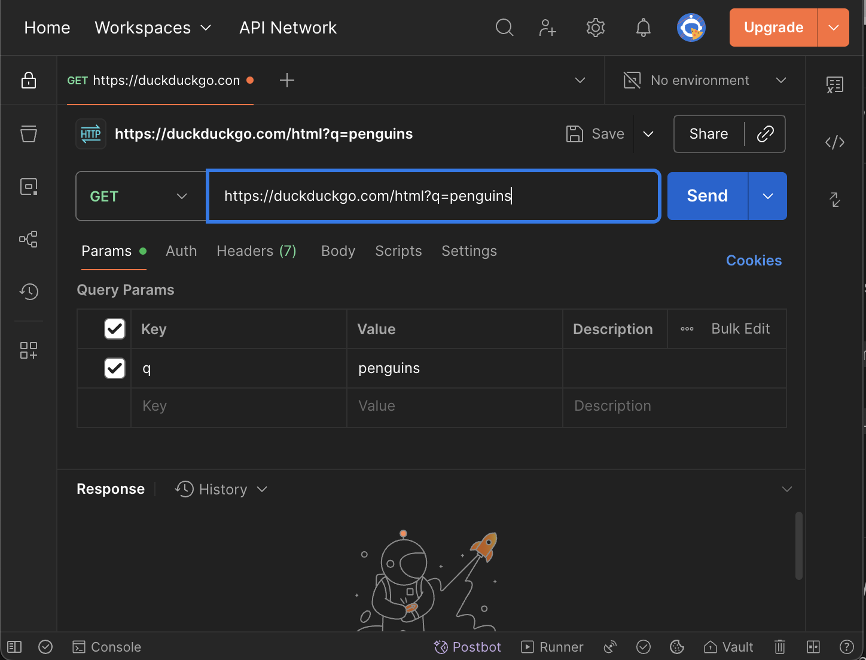Image resolution: width=866 pixels, height=660 pixels.
Task: Click the lock icon in sidebar
Action: (x=29, y=80)
